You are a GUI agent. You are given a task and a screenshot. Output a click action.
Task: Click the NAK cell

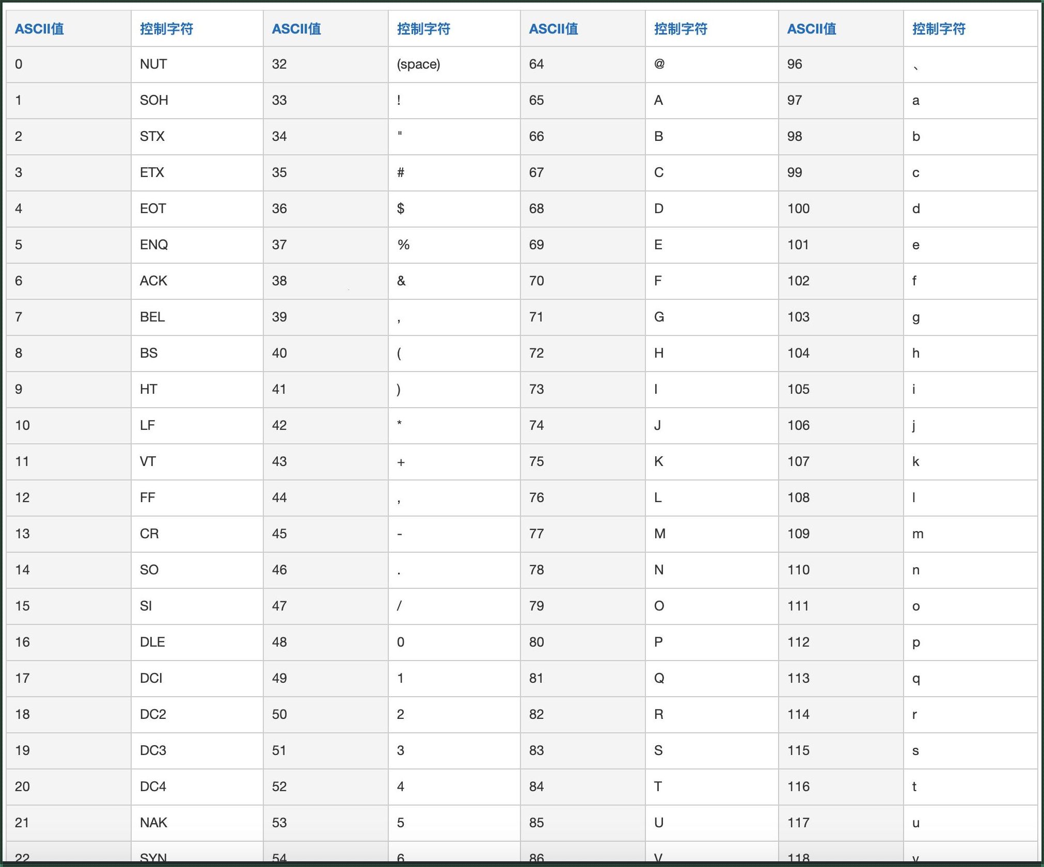click(x=197, y=823)
